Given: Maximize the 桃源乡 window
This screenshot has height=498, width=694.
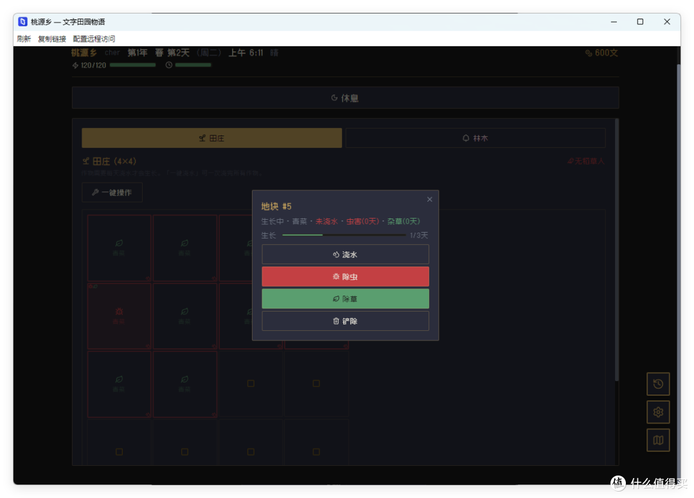Looking at the screenshot, I should (640, 22).
